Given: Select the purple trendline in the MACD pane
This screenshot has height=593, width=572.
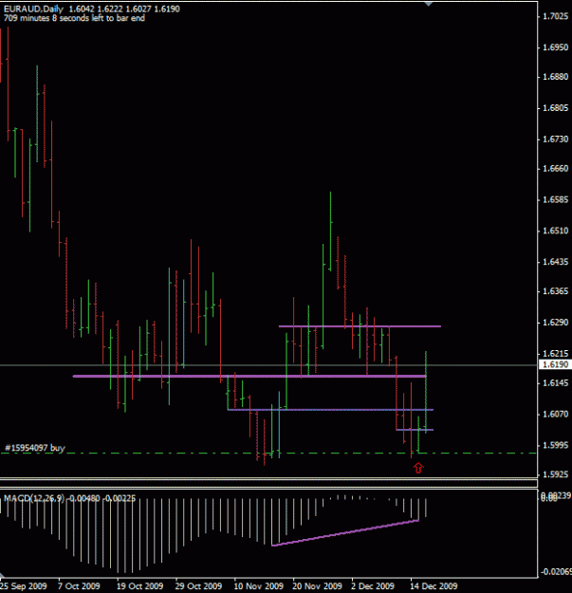Looking at the screenshot, I should coord(344,533).
